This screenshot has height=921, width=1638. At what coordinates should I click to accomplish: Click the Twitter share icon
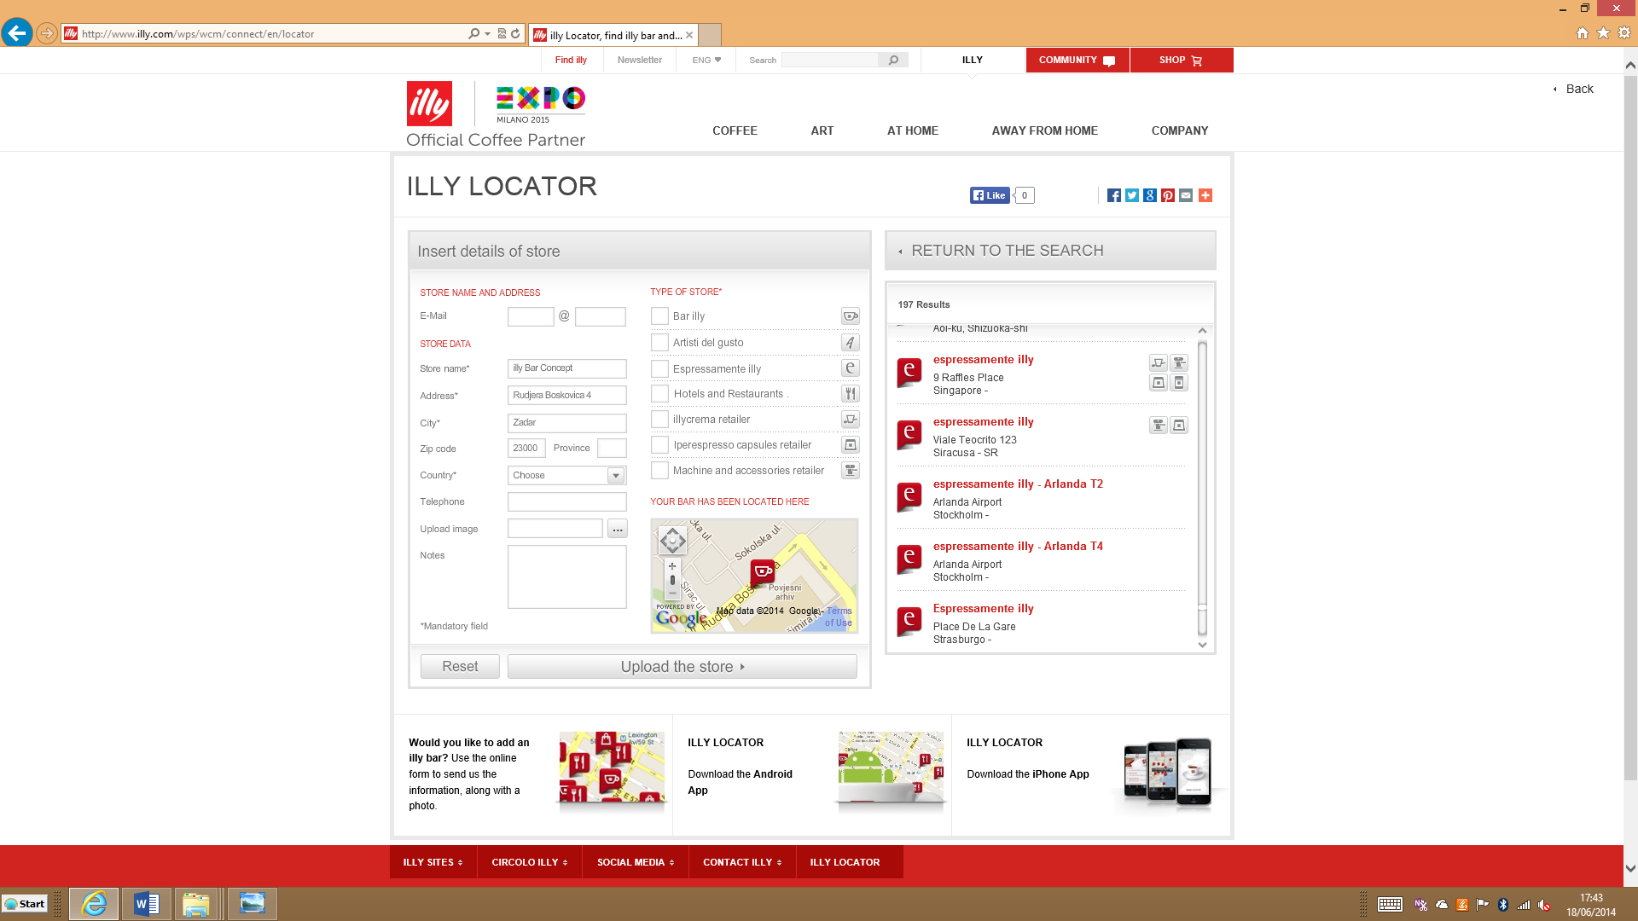[x=1132, y=195]
